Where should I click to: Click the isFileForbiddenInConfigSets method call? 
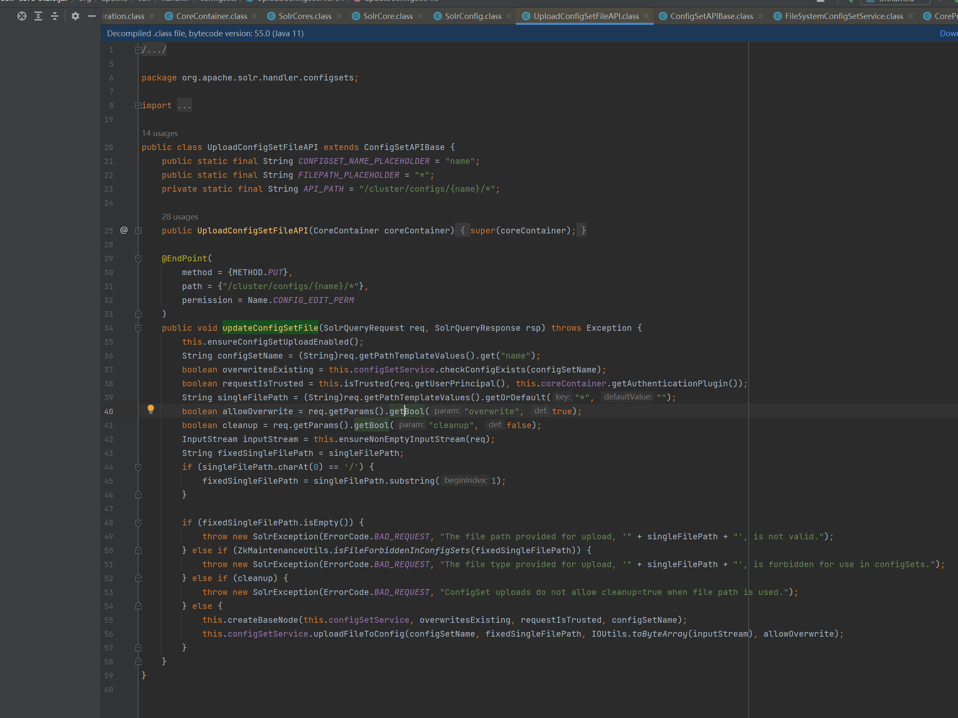point(401,550)
